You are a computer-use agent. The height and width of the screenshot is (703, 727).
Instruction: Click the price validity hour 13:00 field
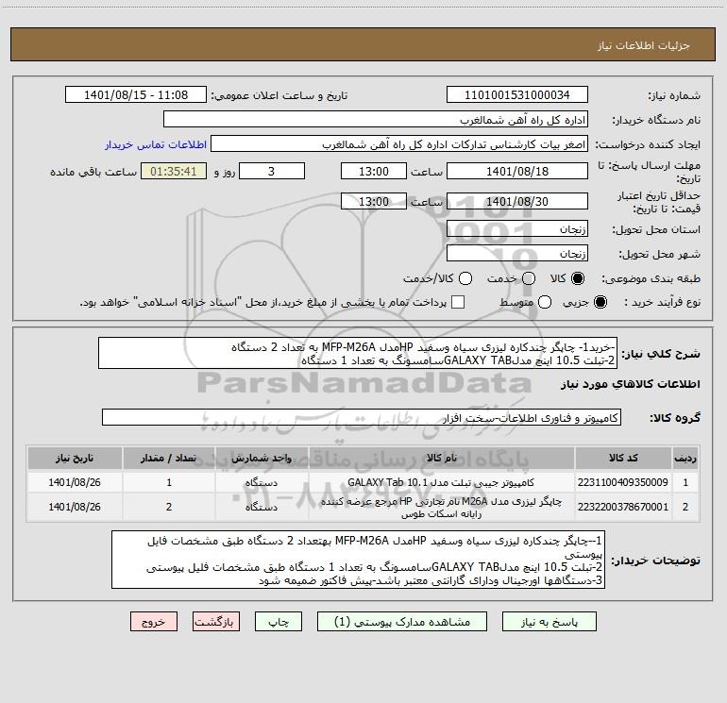[374, 201]
